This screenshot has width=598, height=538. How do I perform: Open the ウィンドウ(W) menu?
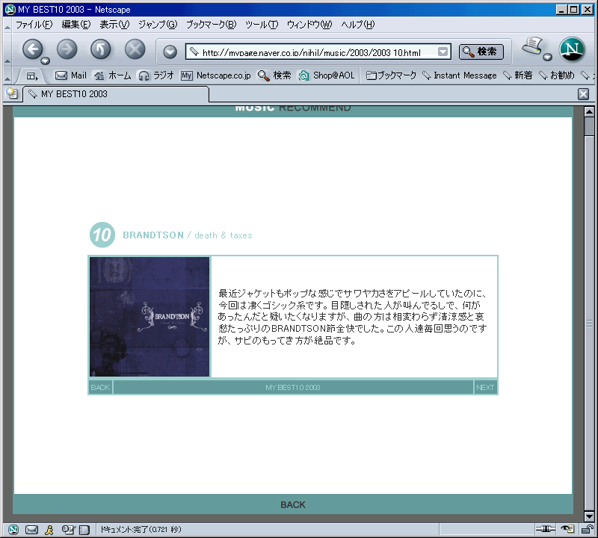(309, 25)
